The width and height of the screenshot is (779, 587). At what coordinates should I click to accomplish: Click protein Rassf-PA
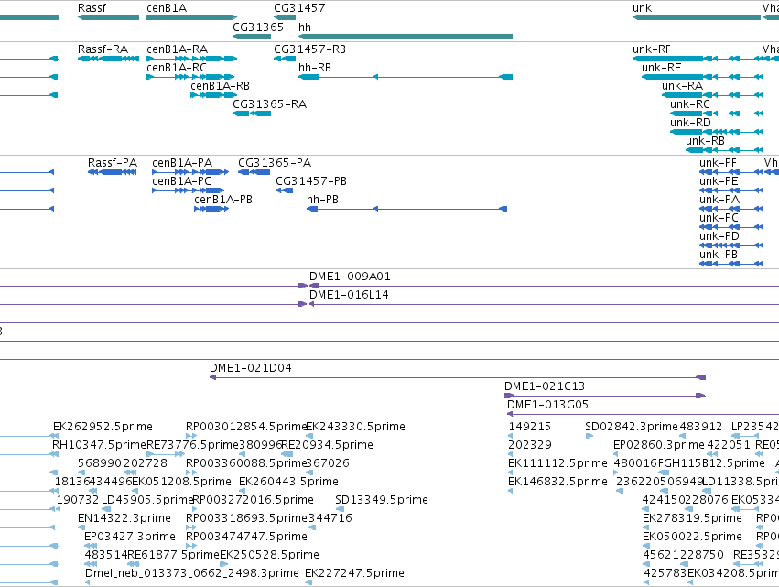pos(113,172)
